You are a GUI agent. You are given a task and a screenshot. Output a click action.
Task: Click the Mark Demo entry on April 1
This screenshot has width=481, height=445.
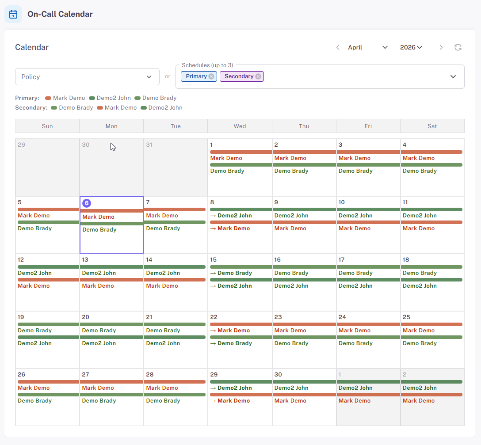227,158
